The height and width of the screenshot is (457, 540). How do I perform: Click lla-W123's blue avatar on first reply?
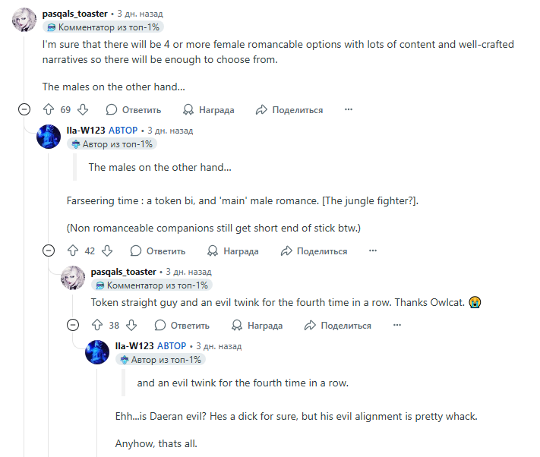point(49,136)
